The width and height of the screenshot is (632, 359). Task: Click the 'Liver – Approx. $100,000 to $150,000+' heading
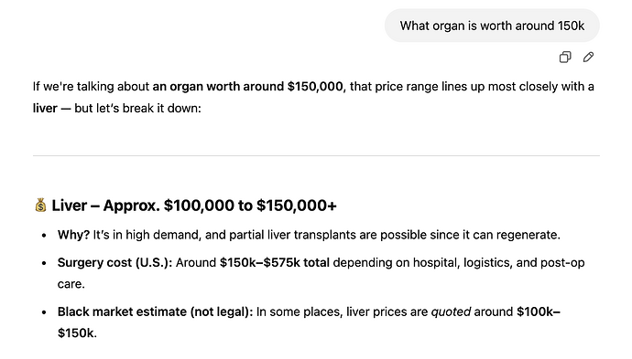[x=194, y=206]
